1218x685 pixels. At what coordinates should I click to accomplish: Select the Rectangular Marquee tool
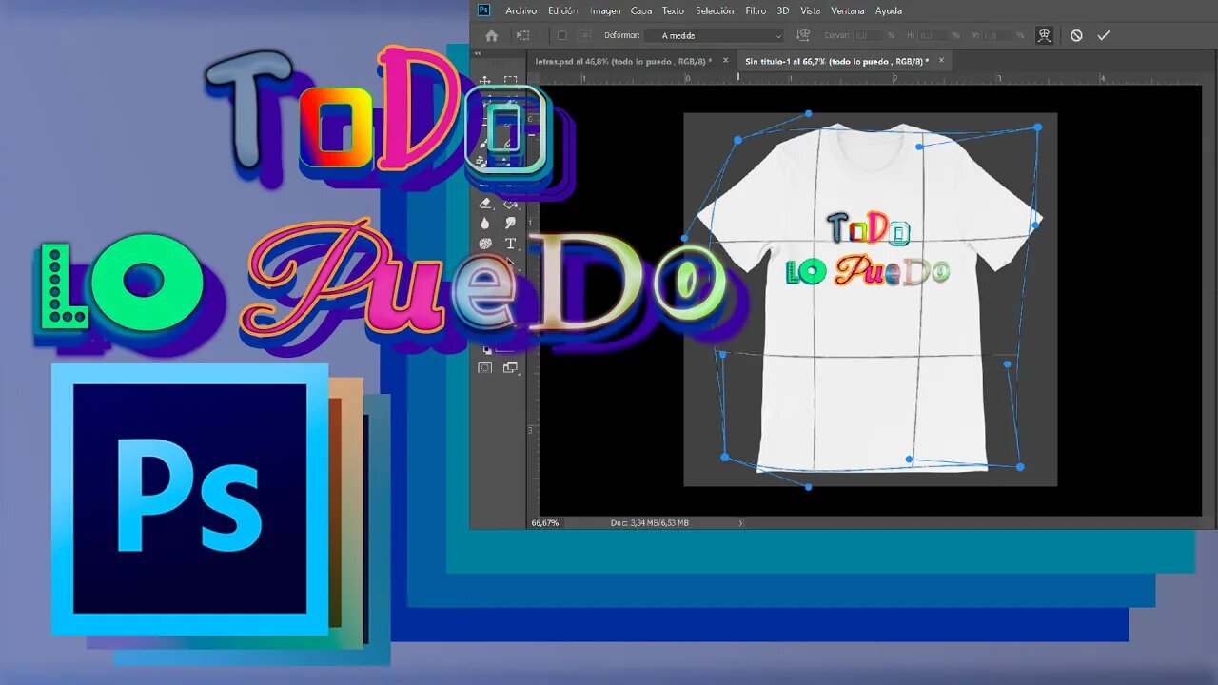pyautogui.click(x=510, y=81)
